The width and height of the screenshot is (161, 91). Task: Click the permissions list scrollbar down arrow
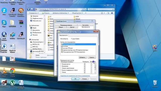click(95, 73)
